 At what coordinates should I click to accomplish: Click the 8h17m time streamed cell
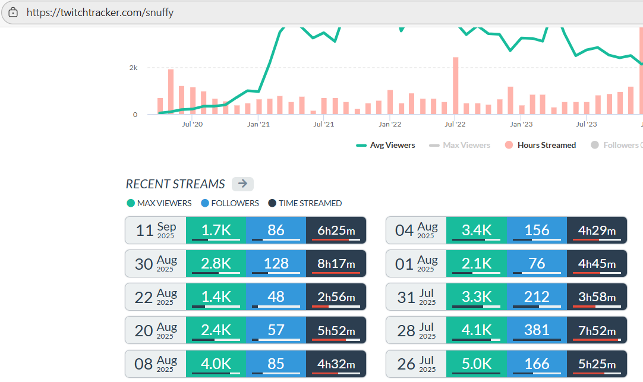point(336,264)
